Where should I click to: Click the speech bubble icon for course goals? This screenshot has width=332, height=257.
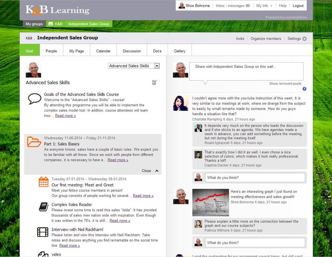35,99
